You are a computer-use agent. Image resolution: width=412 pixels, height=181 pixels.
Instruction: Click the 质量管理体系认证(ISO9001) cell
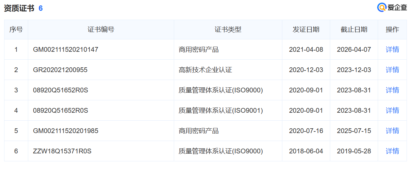click(220, 111)
